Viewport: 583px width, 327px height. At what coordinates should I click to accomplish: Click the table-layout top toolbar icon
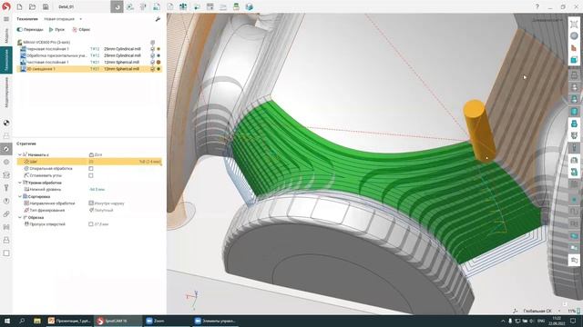point(210,6)
